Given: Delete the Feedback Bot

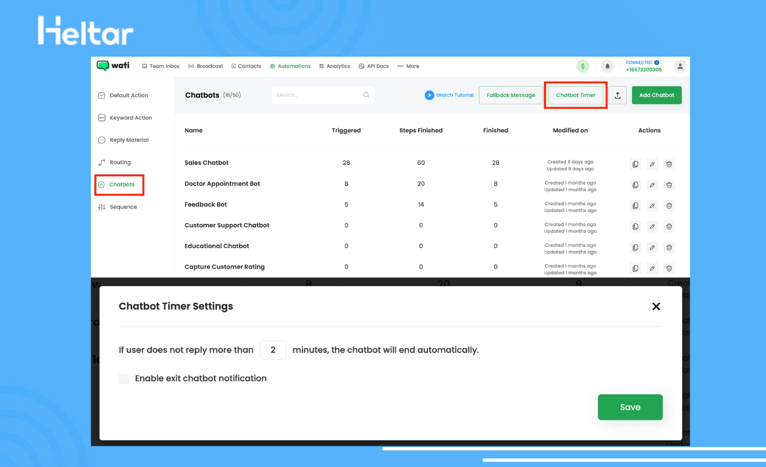Looking at the screenshot, I should click(x=669, y=206).
